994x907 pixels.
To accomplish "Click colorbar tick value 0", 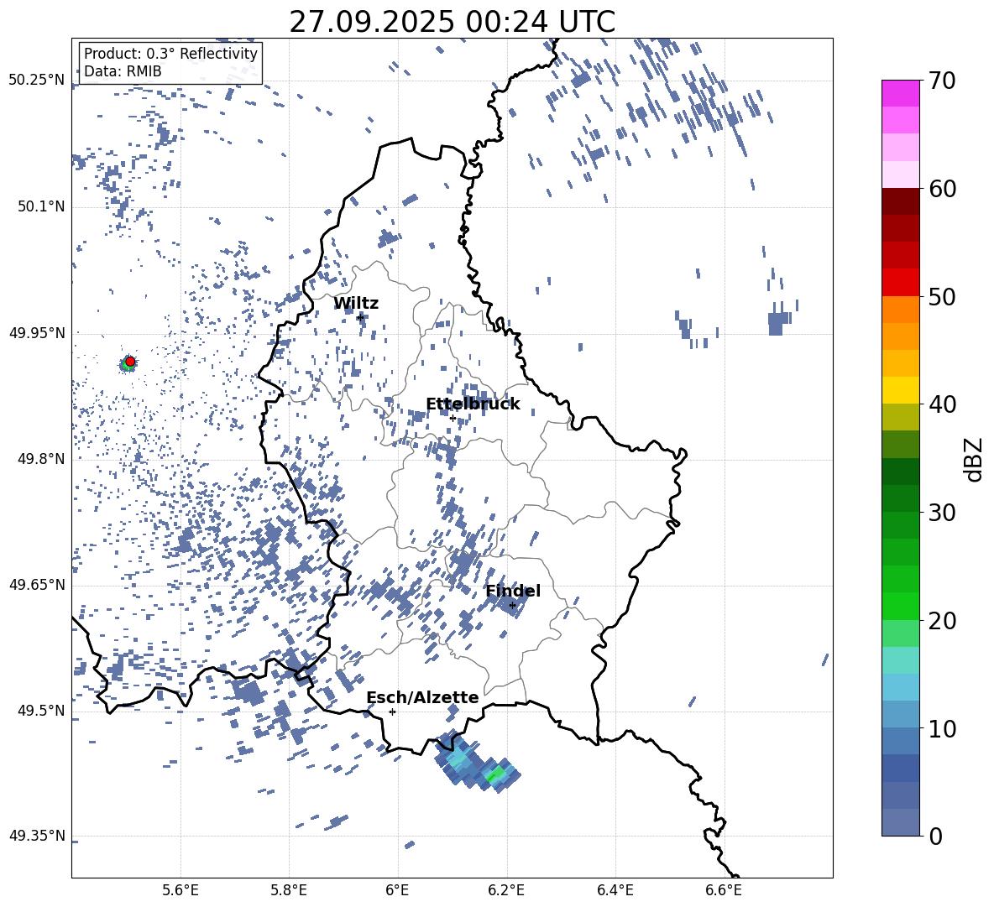I will click(x=935, y=837).
